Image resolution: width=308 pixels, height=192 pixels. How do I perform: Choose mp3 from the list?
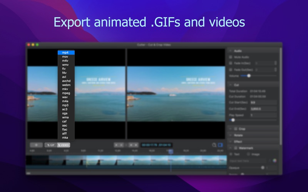click(66, 105)
